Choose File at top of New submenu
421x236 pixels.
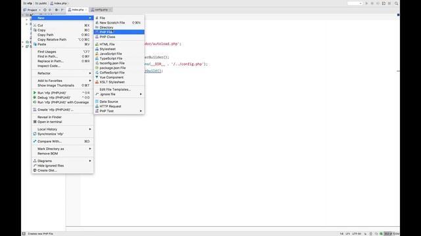[119, 18]
